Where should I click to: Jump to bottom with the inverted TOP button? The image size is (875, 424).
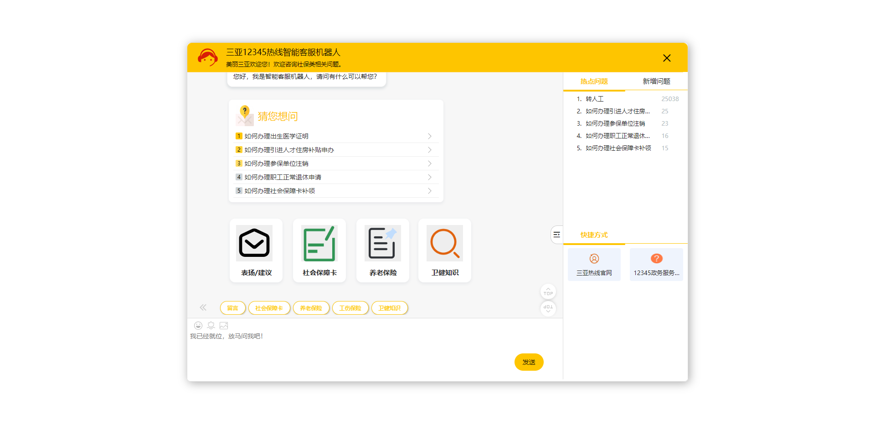548,308
